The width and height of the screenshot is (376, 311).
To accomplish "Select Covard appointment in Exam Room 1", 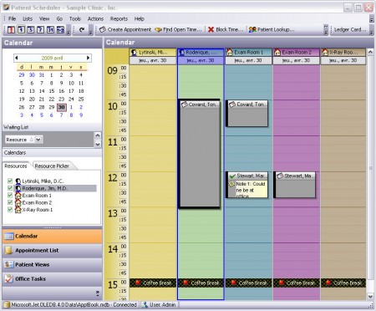I will [x=246, y=114].
